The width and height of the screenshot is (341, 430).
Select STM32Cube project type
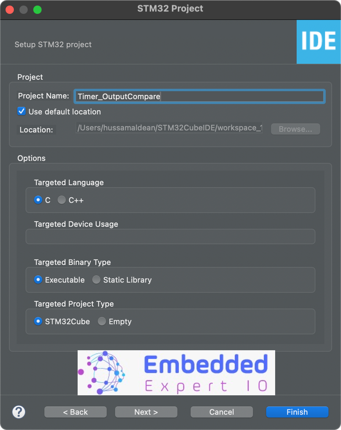38,321
